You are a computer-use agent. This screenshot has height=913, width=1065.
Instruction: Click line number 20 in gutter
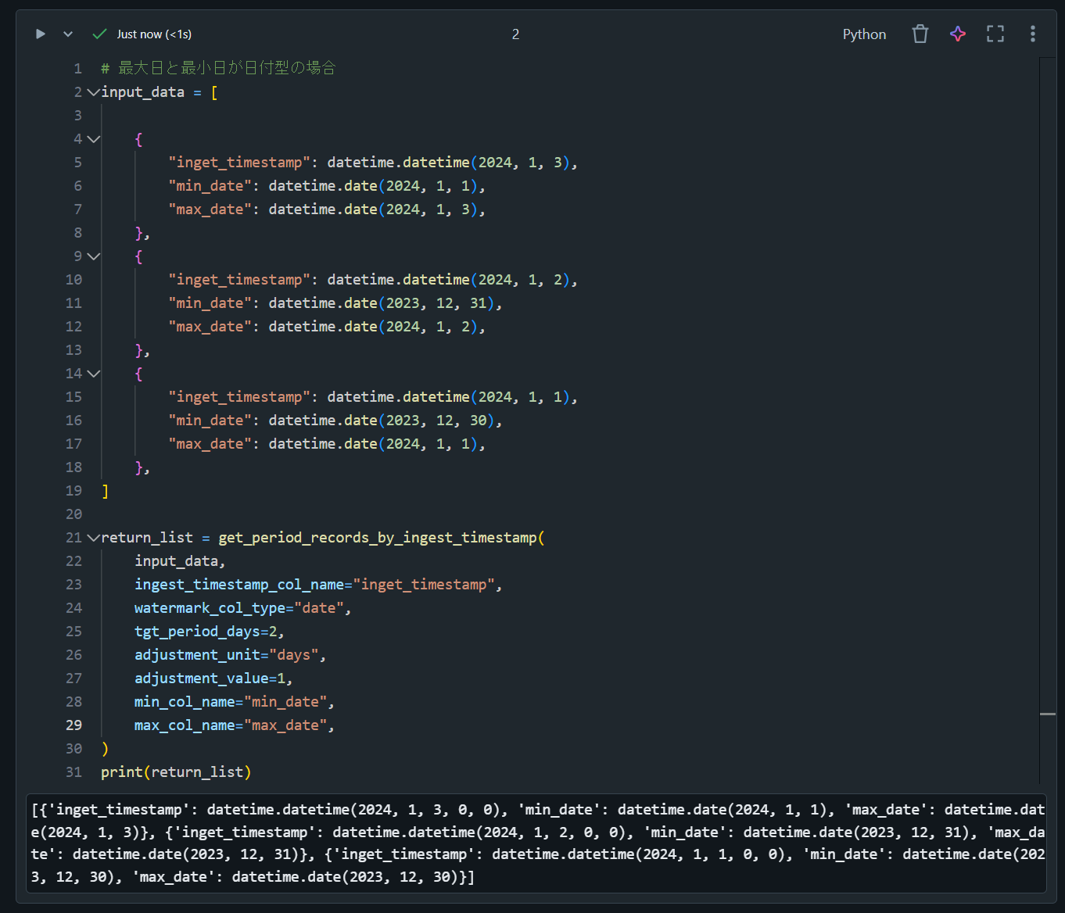(x=74, y=514)
